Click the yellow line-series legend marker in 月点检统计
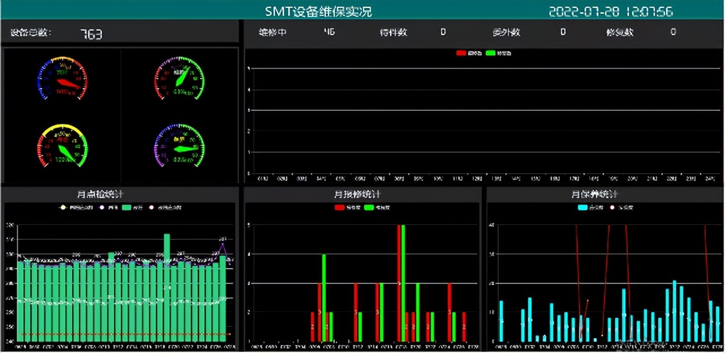Screen dimensions: 725x353 click(63, 208)
